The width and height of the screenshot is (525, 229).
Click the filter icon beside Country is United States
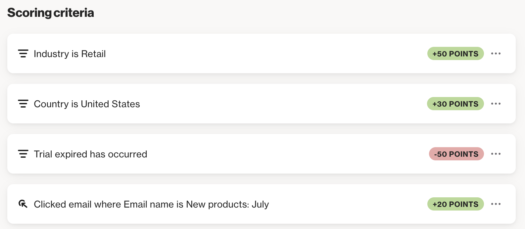23,104
